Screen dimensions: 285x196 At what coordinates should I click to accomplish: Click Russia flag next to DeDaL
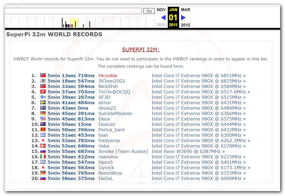coord(43,178)
